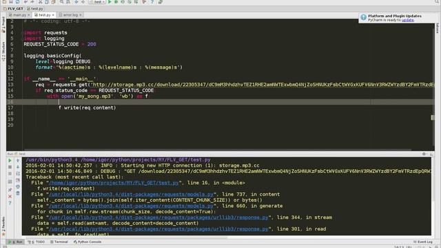Screen dimensions: 441x248
Task: Click the 'import requests' code line
Action: (45, 32)
